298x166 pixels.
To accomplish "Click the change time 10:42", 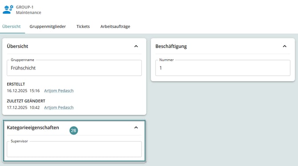I will point(35,108).
